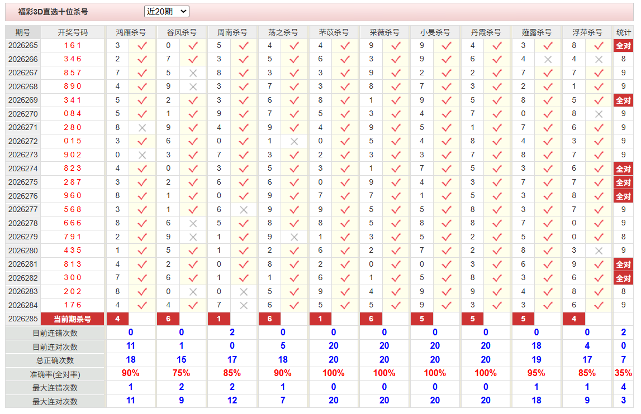Screen dimensions: 641x414
Task: Click the 全对 badge in row 2026265
Action: click(623, 46)
